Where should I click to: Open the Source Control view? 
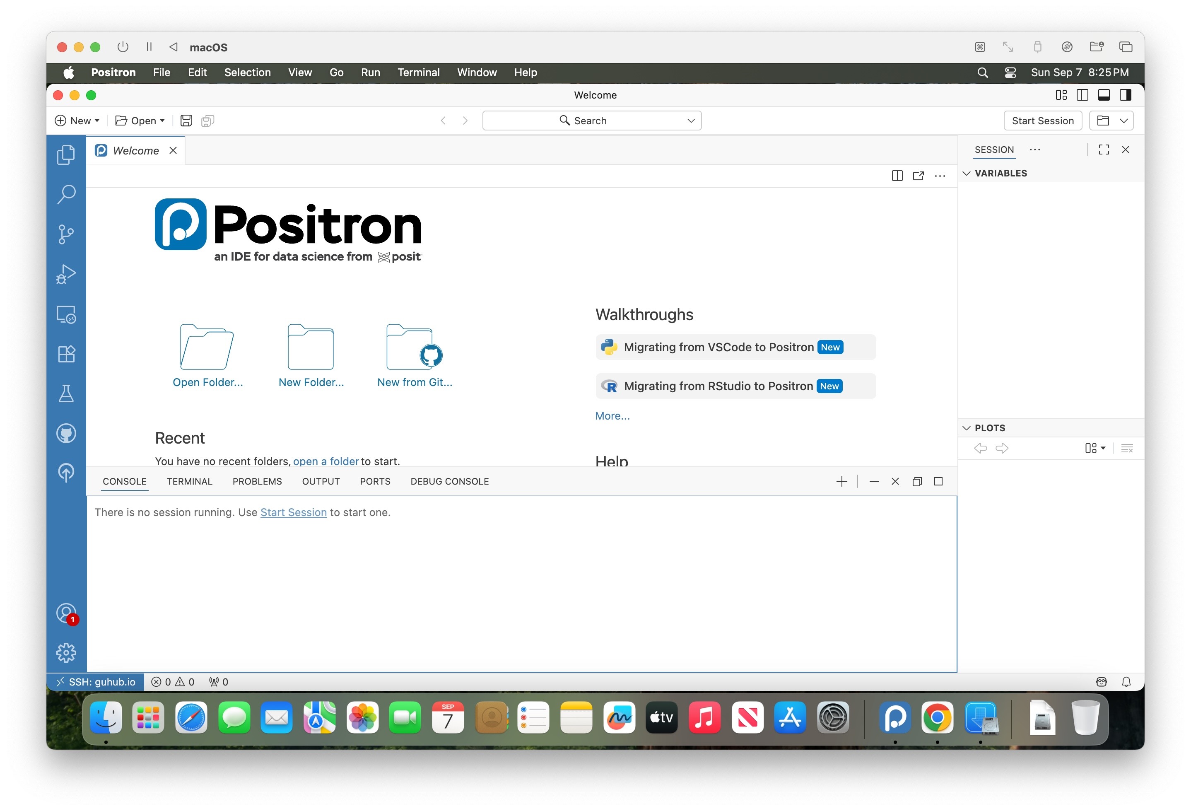(x=66, y=234)
